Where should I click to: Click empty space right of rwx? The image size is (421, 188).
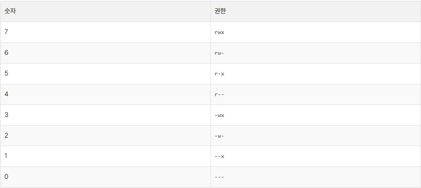point(322,32)
